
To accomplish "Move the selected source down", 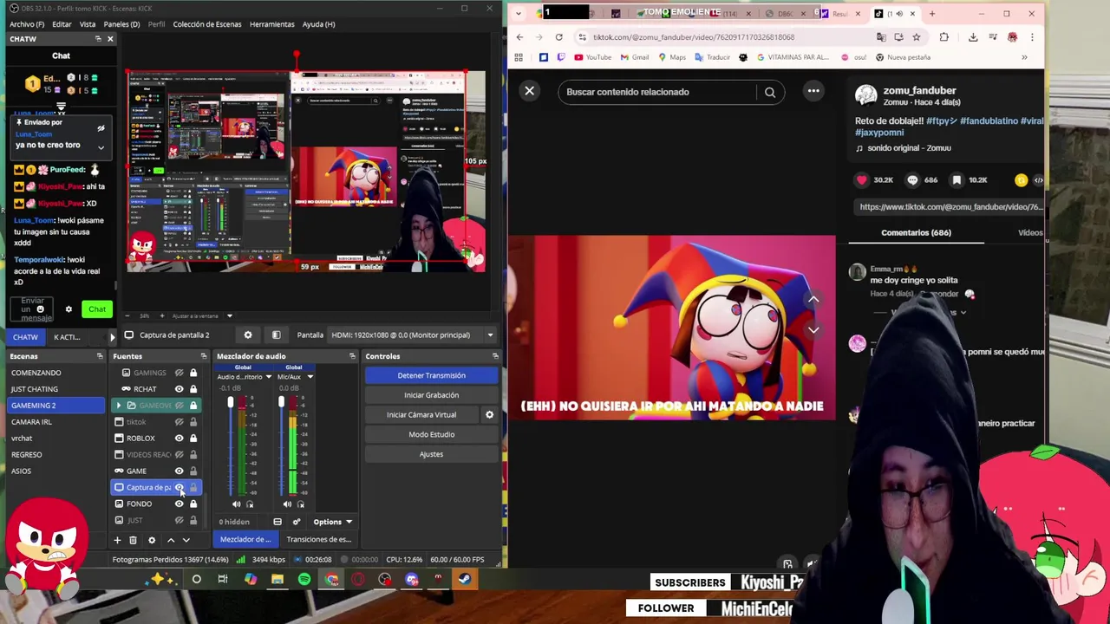I will pyautogui.click(x=186, y=540).
